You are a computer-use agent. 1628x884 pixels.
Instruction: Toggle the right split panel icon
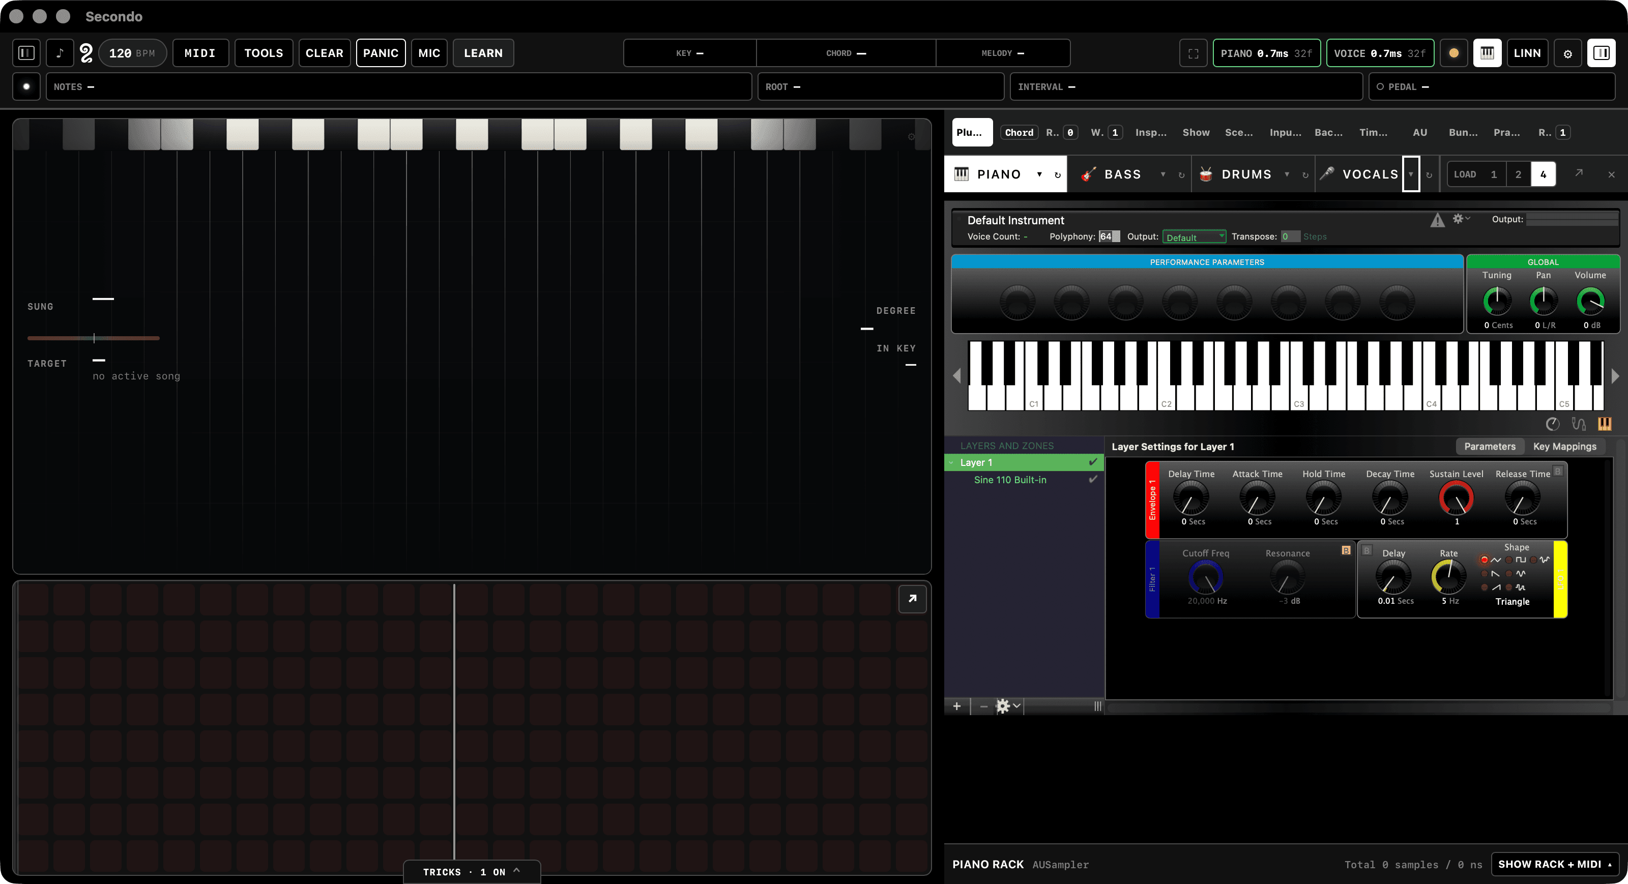(x=1601, y=53)
